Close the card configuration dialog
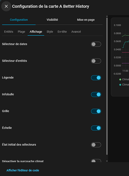The image size is (129, 176). click(x=6, y=6)
